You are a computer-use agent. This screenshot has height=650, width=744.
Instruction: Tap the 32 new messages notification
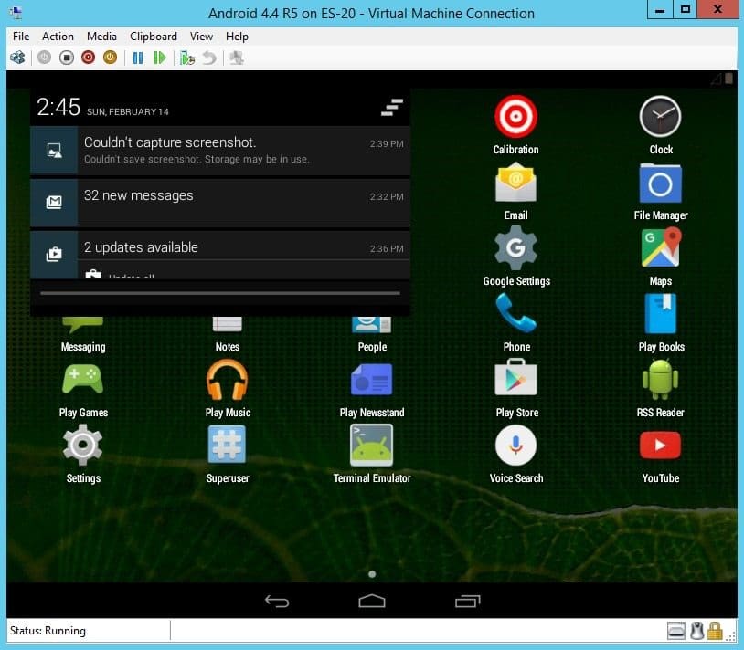pos(220,203)
